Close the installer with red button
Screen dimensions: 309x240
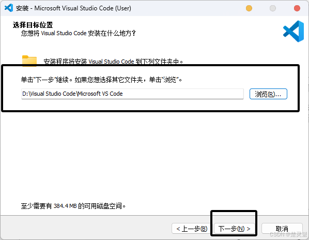coord(297,8)
